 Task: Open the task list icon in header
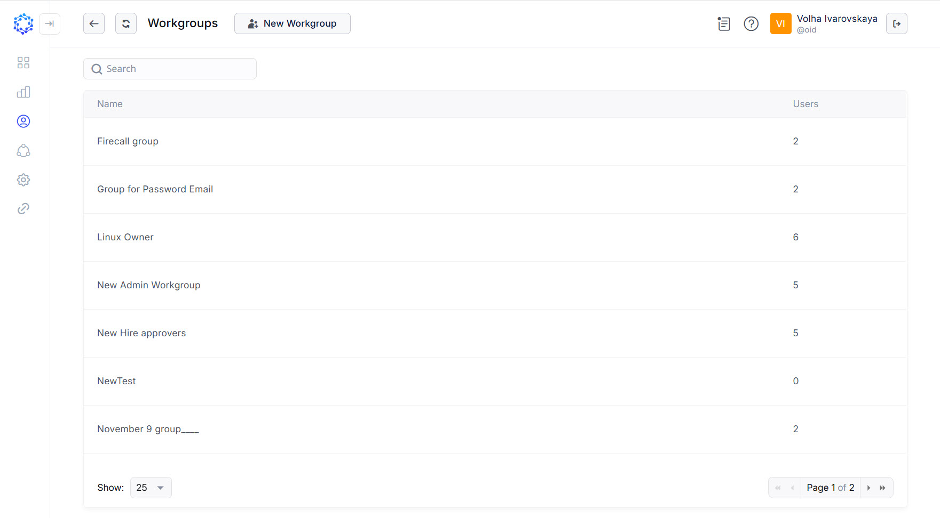click(724, 23)
